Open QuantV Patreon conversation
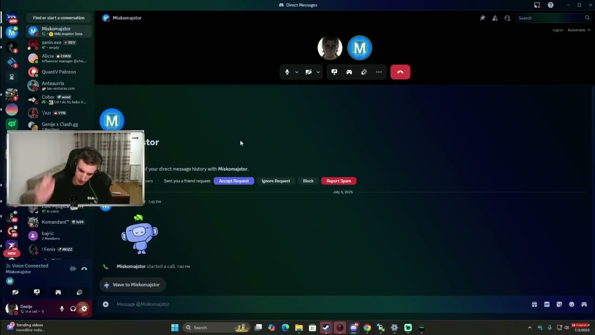This screenshot has height=335, width=595. [59, 72]
